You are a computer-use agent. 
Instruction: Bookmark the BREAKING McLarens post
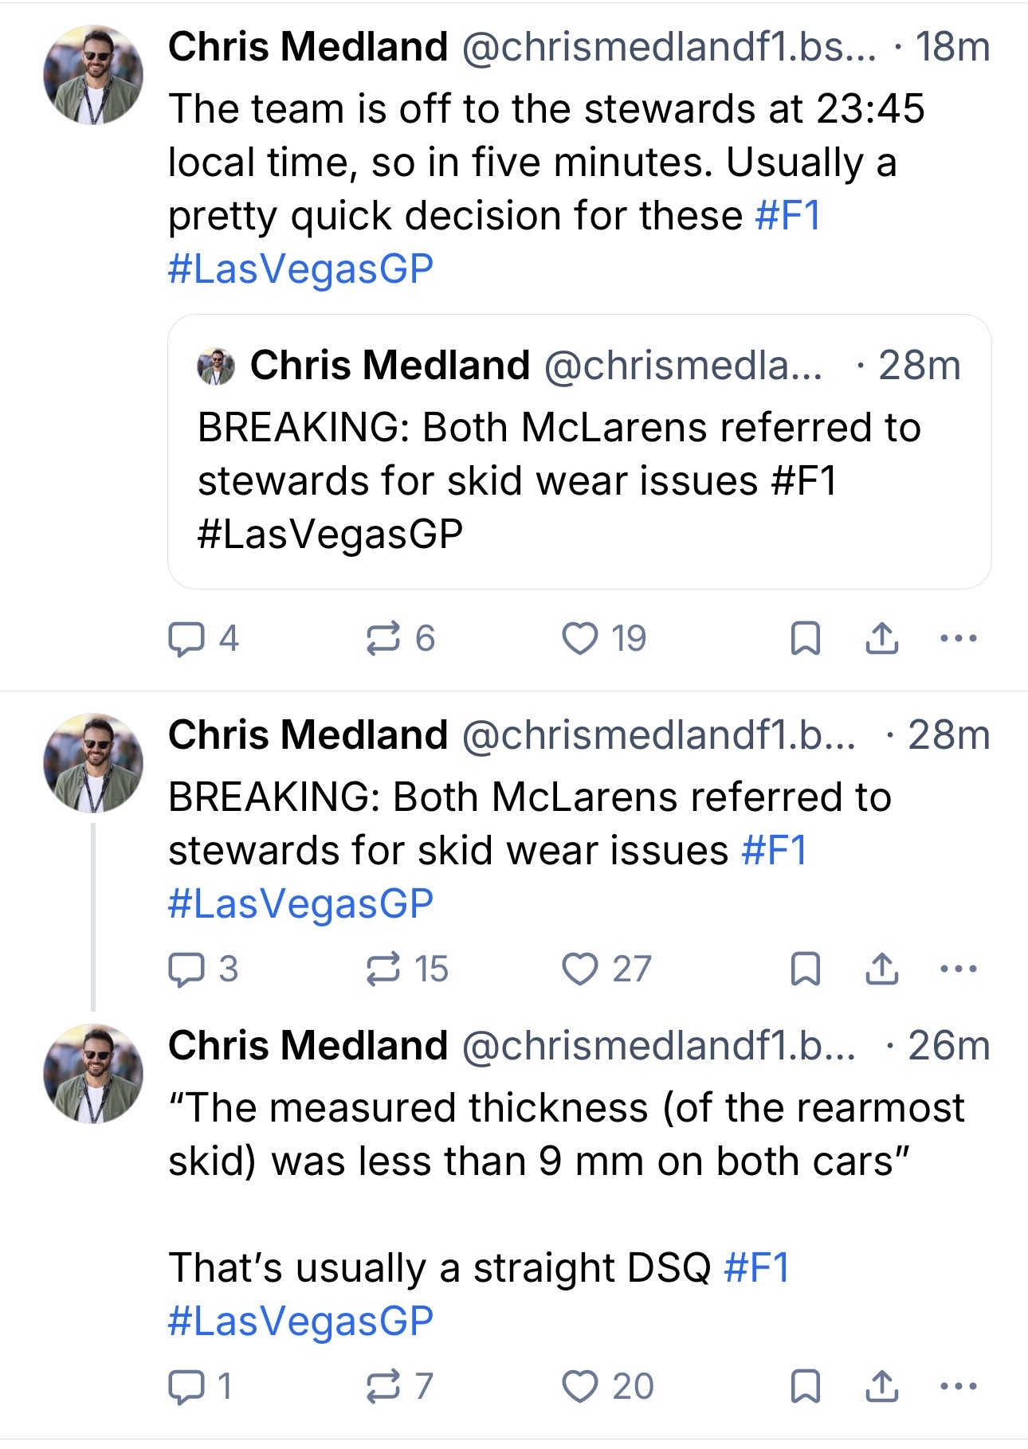click(x=805, y=969)
